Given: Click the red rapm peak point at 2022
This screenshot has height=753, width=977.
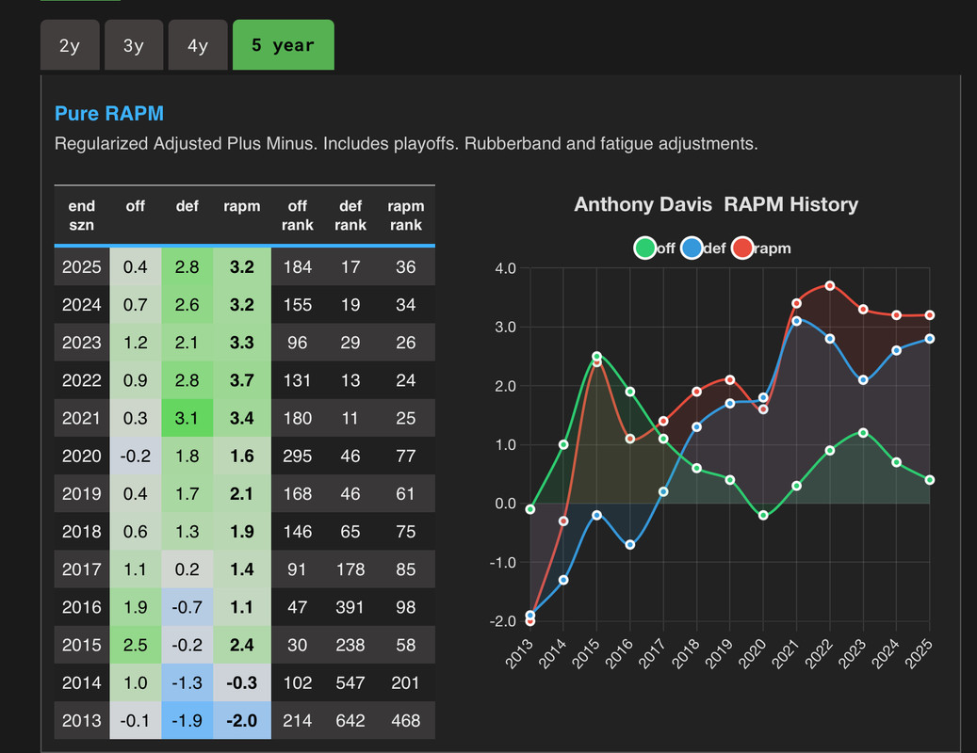Looking at the screenshot, I should [x=830, y=285].
